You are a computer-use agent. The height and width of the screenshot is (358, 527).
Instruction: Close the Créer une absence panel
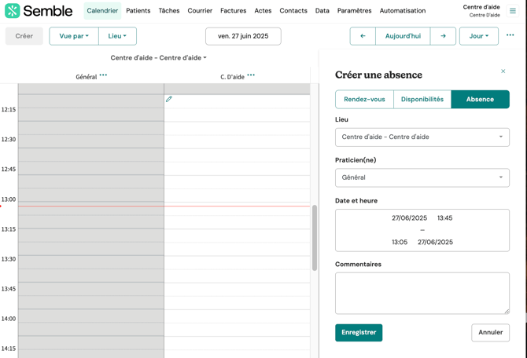[503, 71]
